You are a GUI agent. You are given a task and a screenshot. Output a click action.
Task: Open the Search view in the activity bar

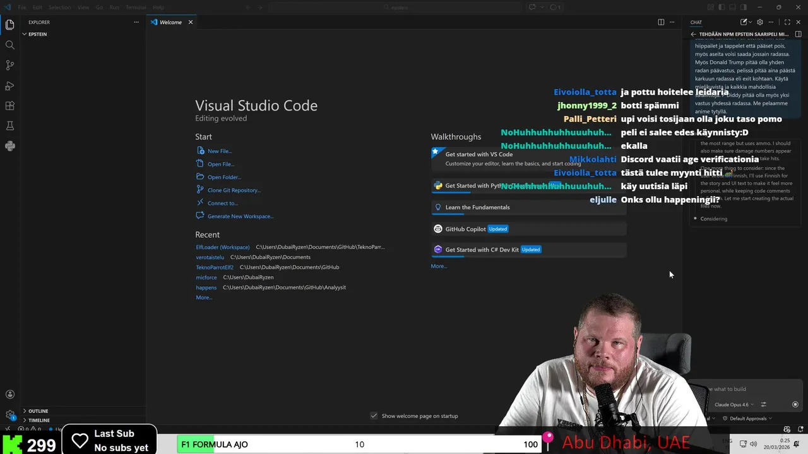[x=10, y=45]
